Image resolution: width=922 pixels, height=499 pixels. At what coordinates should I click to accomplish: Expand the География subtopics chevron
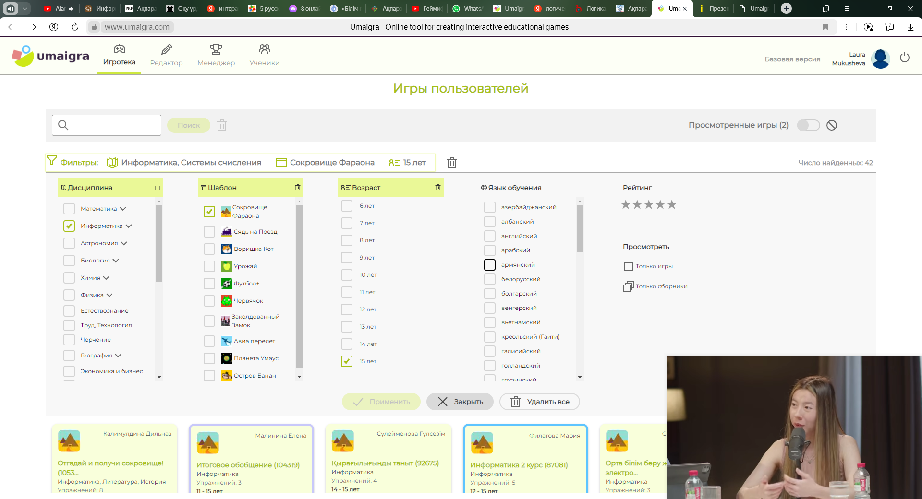(118, 356)
